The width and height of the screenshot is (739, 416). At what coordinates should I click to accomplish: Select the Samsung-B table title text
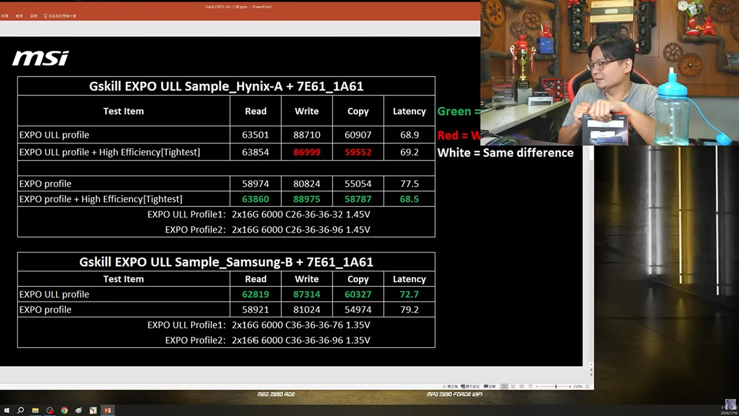click(226, 262)
